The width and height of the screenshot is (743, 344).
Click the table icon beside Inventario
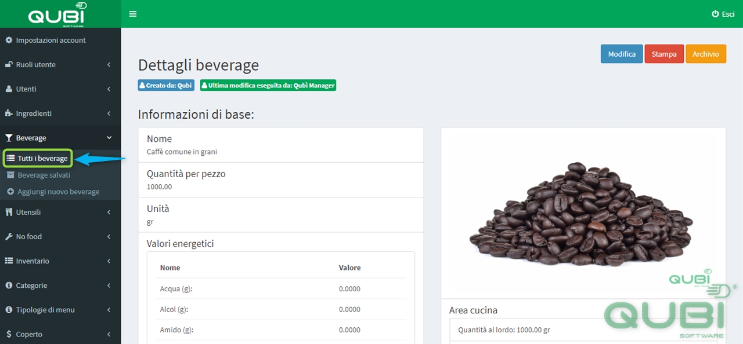9,261
